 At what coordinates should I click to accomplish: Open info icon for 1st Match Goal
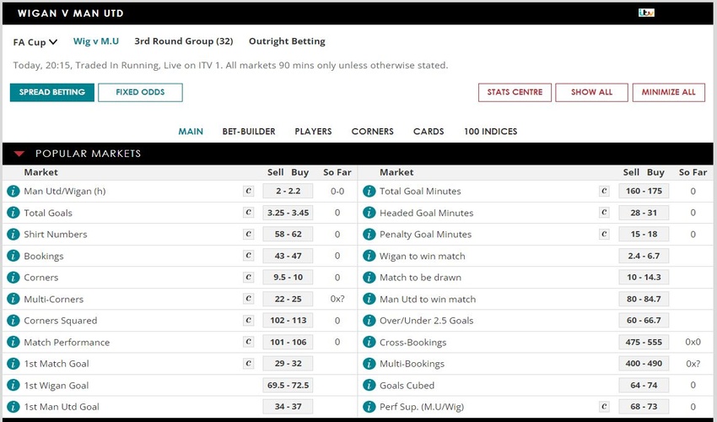(13, 364)
